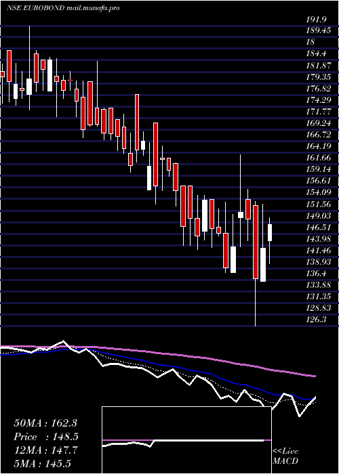
Task: Click the 159.14 price axis label
Action: 319,169
